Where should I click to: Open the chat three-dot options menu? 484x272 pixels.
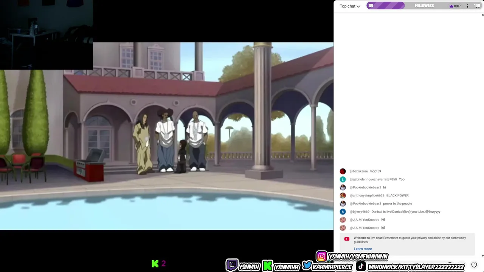(467, 6)
